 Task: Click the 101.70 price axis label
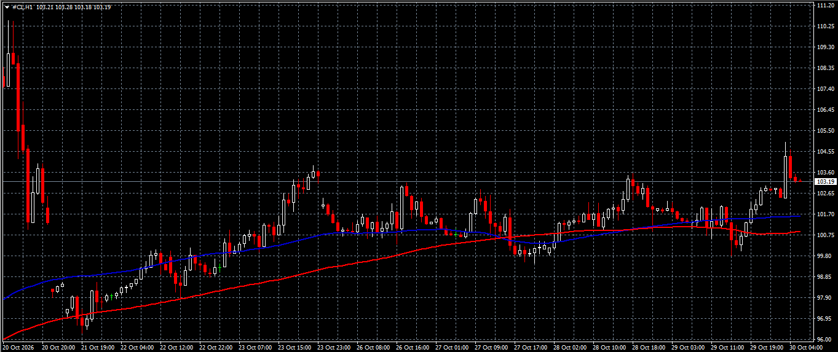pyautogui.click(x=824, y=214)
